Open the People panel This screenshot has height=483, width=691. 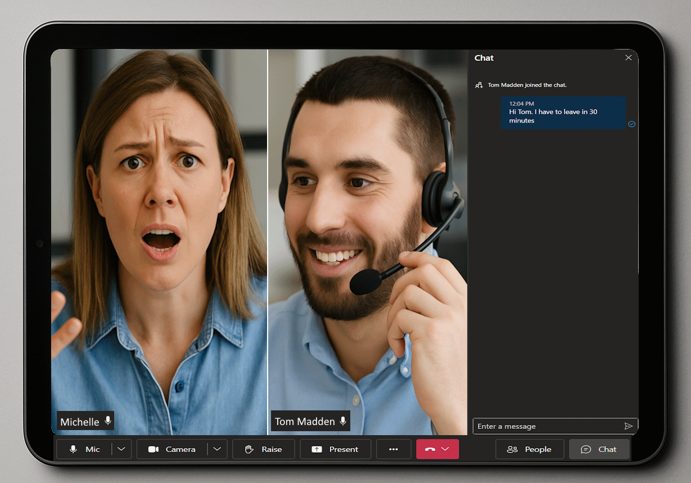[529, 449]
